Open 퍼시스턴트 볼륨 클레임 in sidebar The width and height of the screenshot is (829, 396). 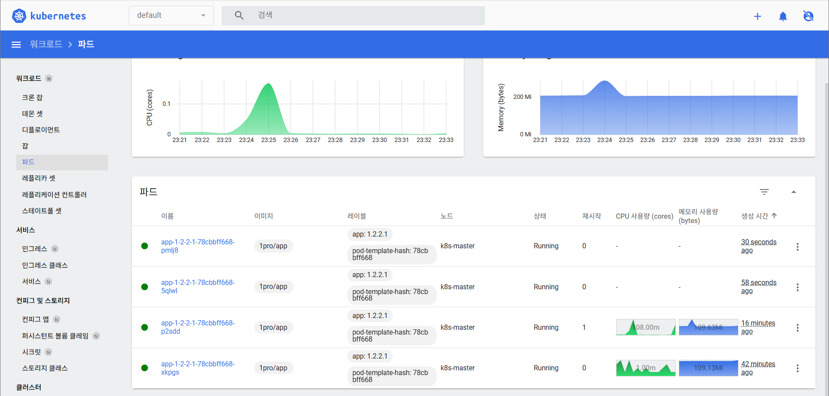[x=55, y=336]
